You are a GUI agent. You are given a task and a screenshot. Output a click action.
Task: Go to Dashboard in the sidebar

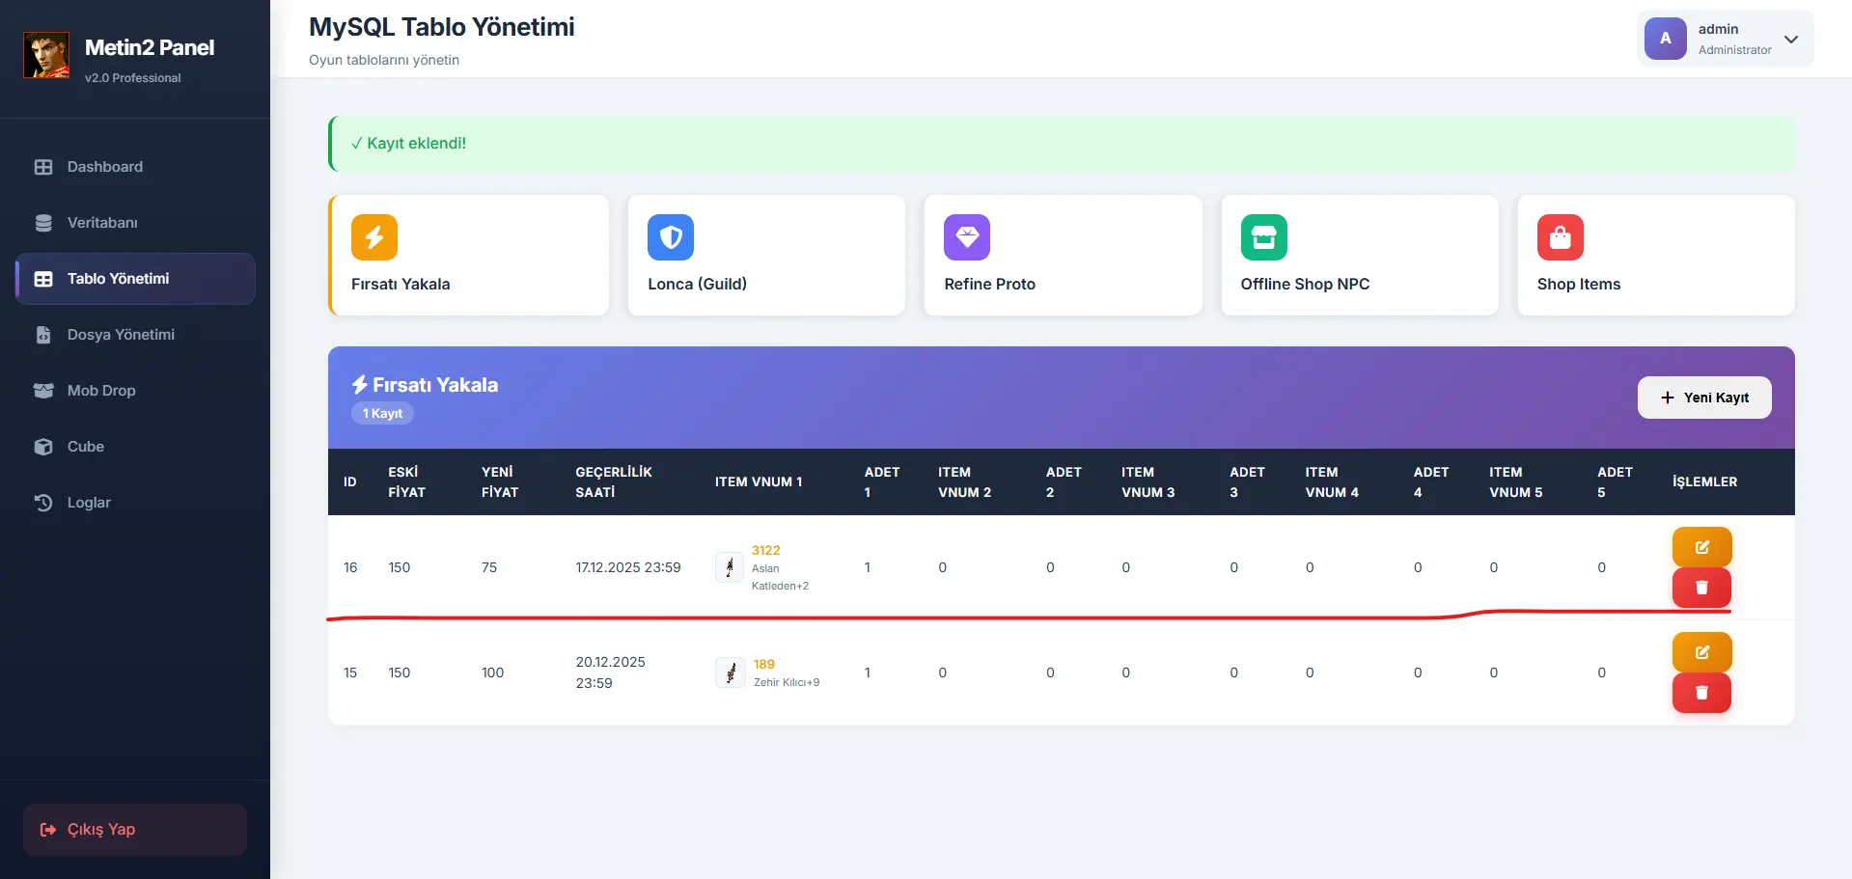104,167
